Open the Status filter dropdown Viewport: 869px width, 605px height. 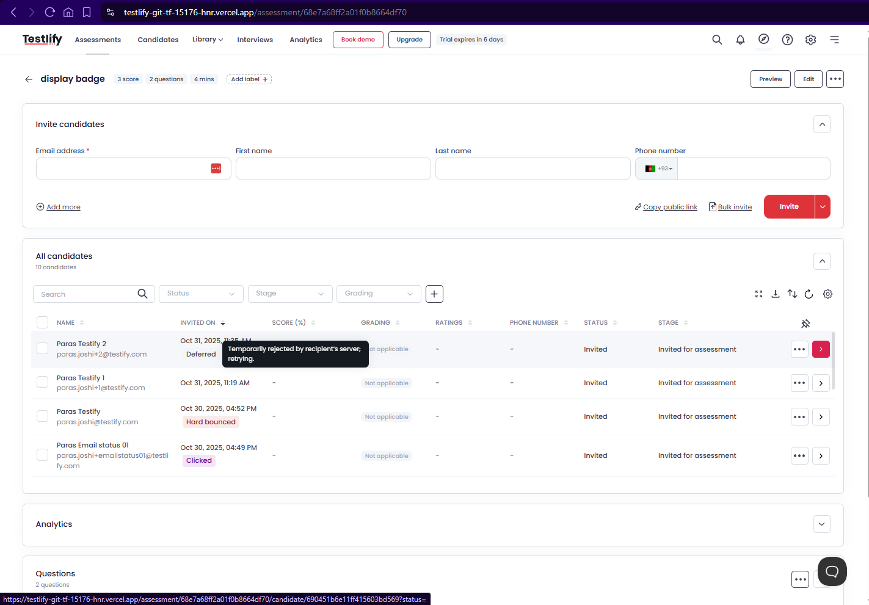(x=201, y=294)
